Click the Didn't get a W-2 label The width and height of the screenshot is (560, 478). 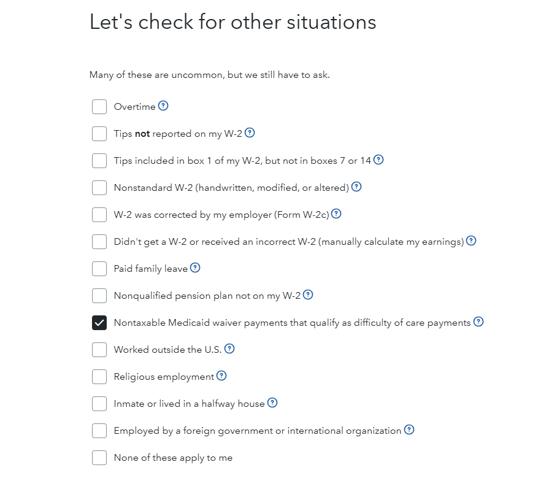click(x=288, y=242)
